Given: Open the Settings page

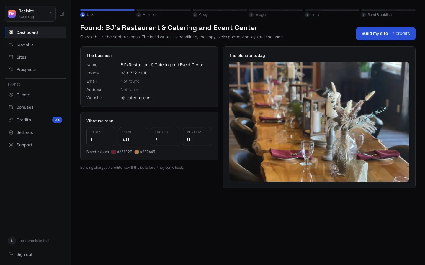Looking at the screenshot, I should [x=35, y=132].
